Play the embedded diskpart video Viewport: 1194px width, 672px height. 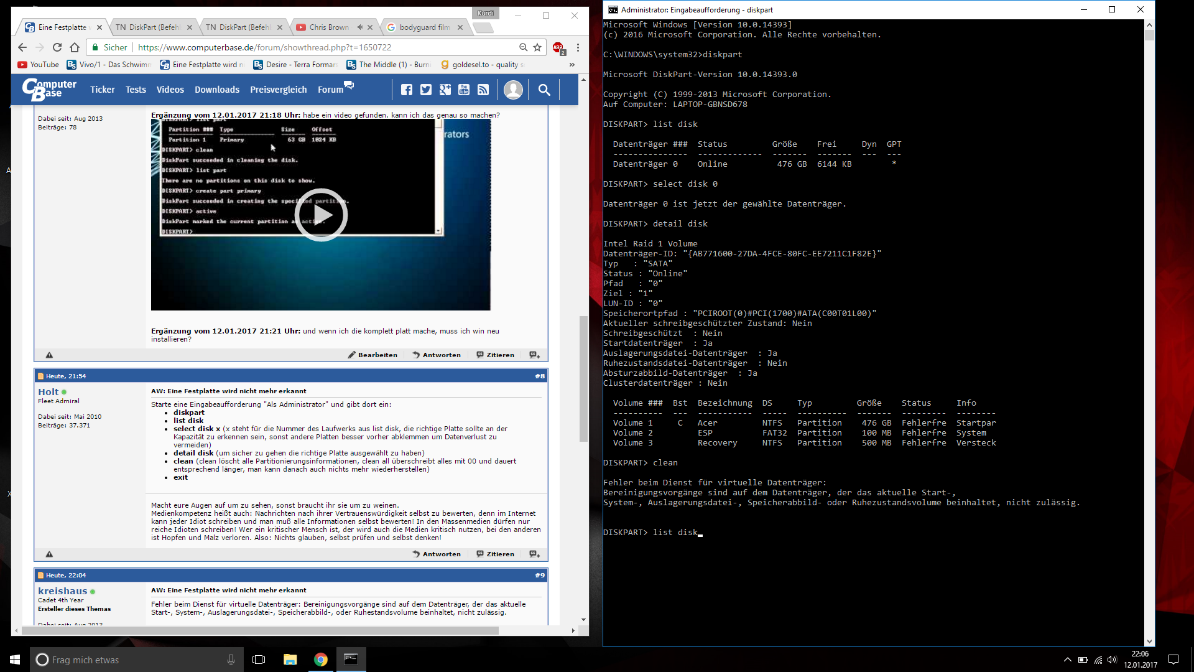click(321, 215)
